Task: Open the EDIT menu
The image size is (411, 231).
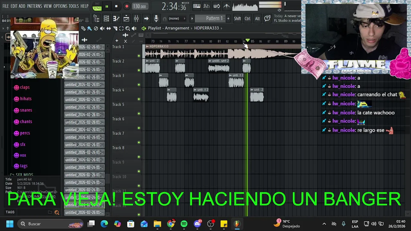Action: click(14, 6)
